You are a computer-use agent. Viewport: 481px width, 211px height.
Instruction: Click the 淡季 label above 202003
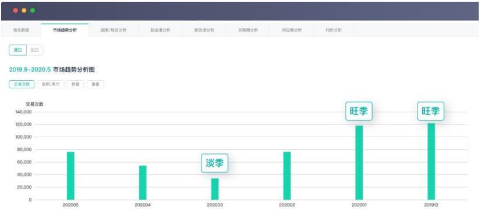pos(215,163)
